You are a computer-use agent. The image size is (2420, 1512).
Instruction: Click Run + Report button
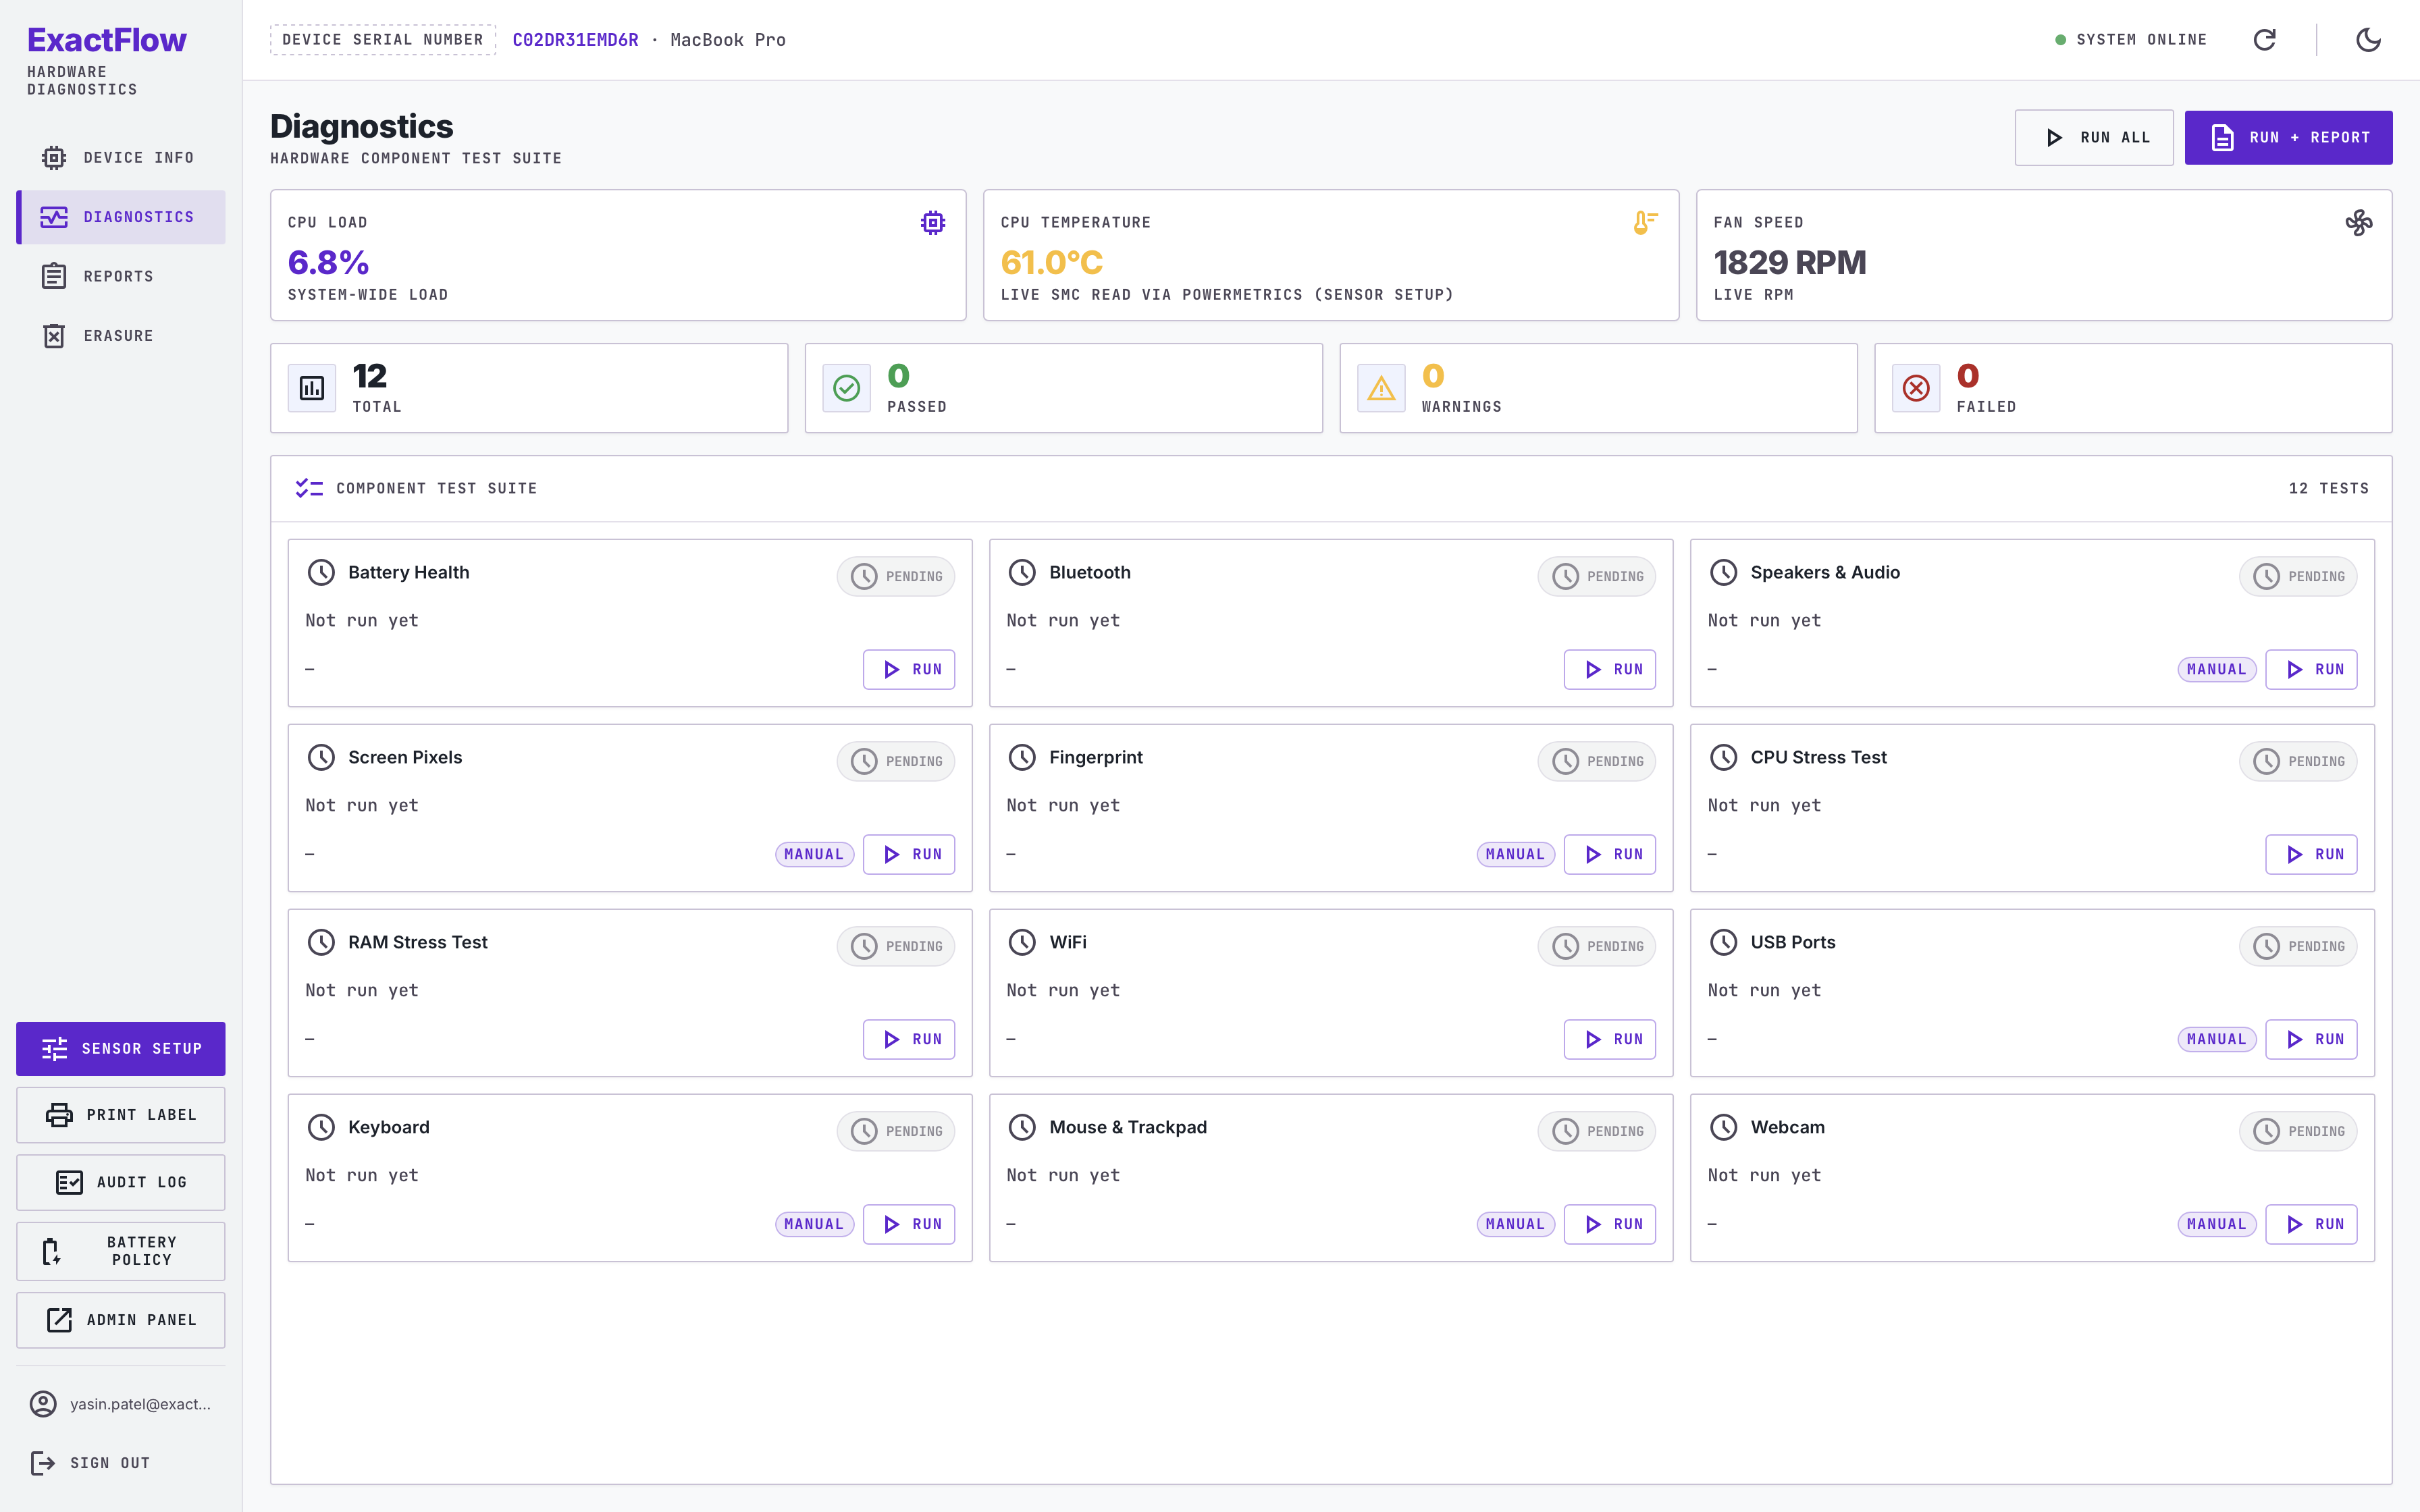(x=2288, y=138)
